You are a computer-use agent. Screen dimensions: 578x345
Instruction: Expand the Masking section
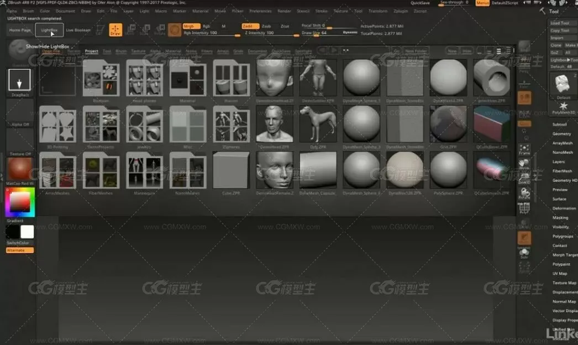point(560,218)
